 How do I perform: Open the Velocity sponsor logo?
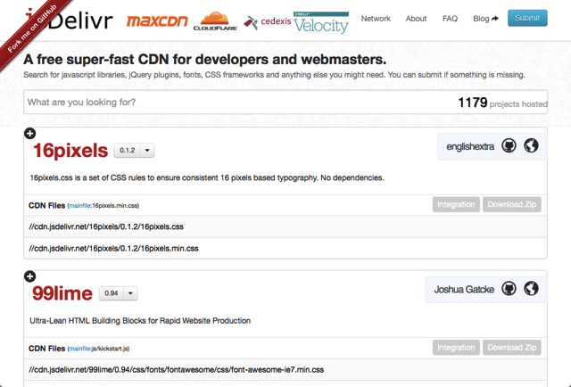point(321,22)
